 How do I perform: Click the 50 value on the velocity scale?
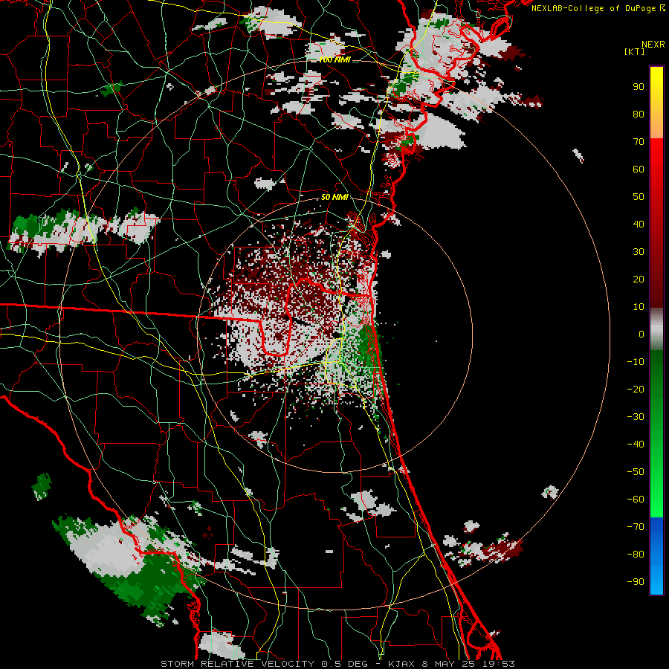coord(639,197)
